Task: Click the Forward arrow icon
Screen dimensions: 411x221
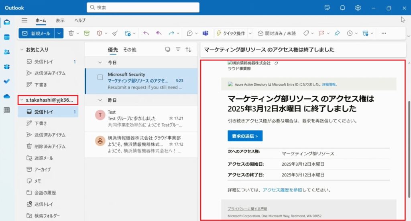Action: [x=171, y=33]
